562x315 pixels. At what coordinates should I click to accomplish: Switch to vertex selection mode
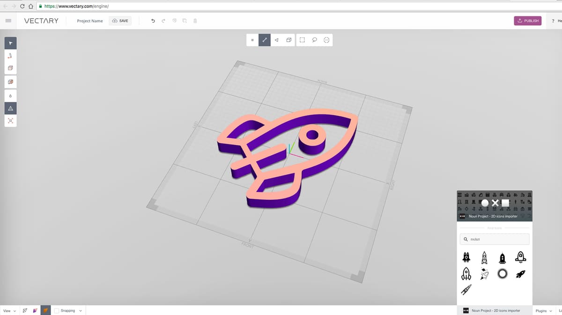(x=252, y=40)
